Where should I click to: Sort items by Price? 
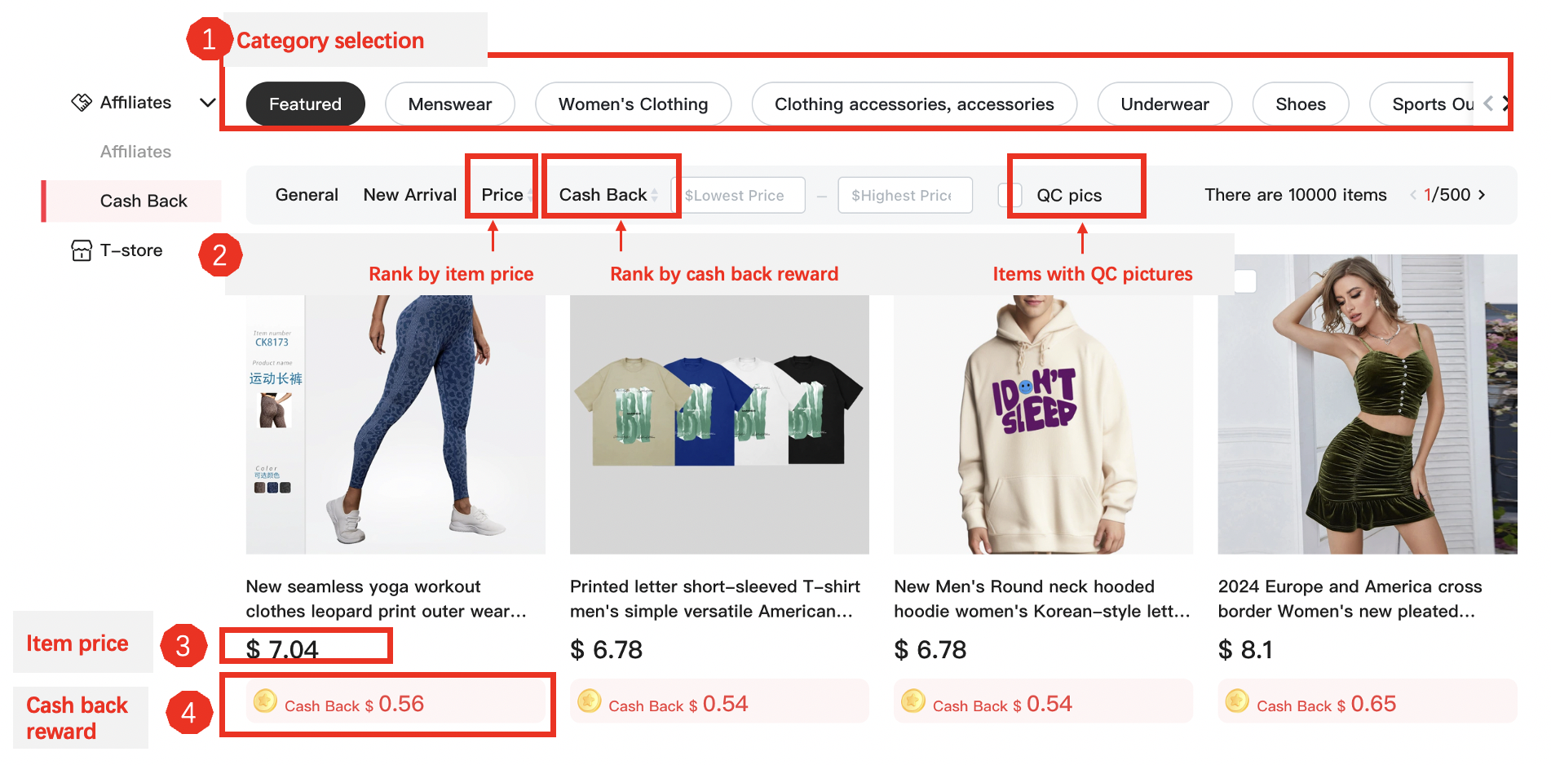[502, 195]
